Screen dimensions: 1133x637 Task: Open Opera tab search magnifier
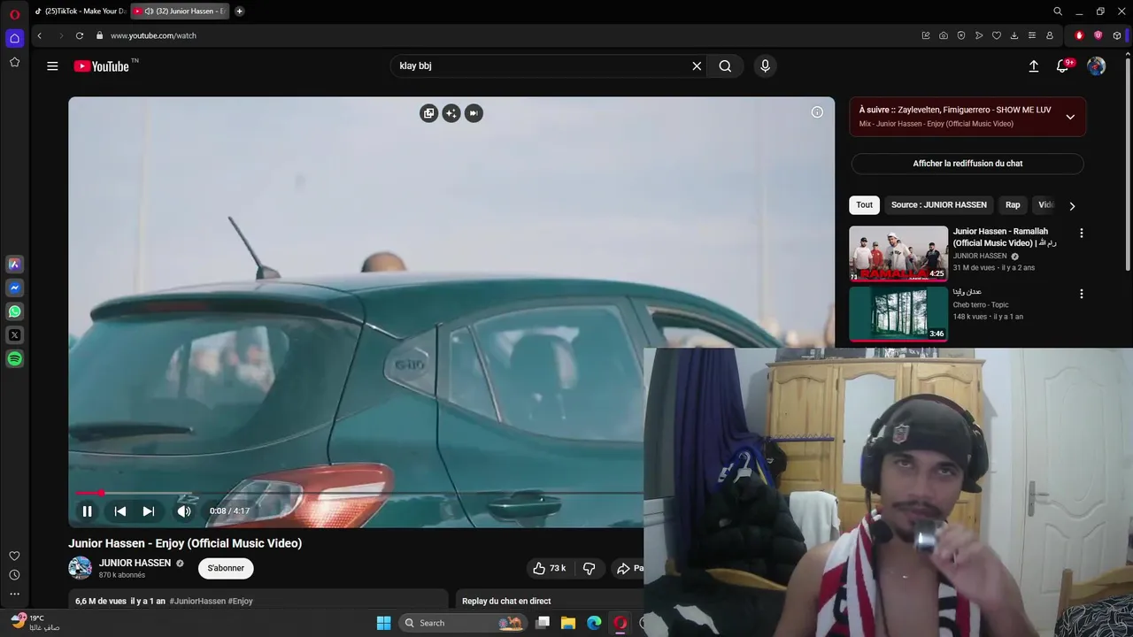pyautogui.click(x=1058, y=12)
